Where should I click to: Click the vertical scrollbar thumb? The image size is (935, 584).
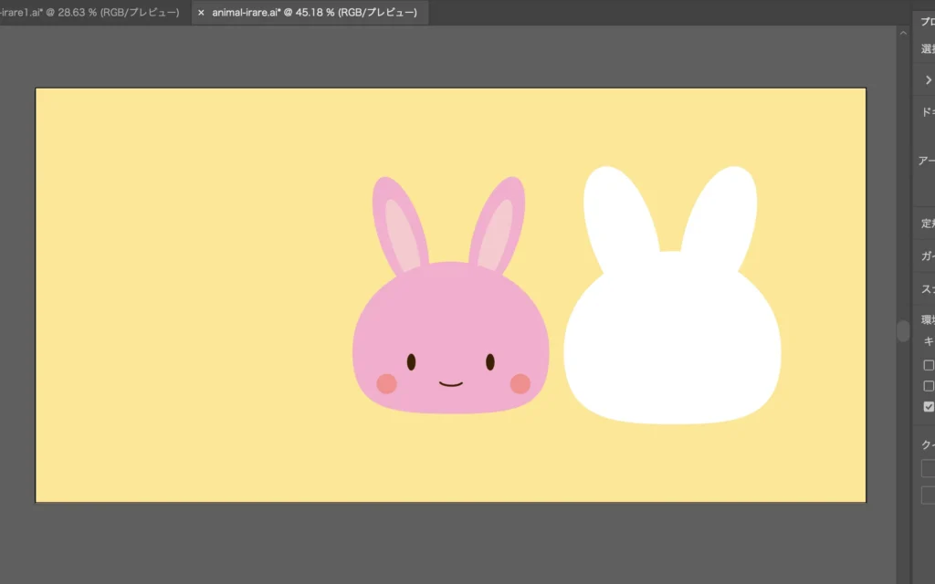point(904,330)
